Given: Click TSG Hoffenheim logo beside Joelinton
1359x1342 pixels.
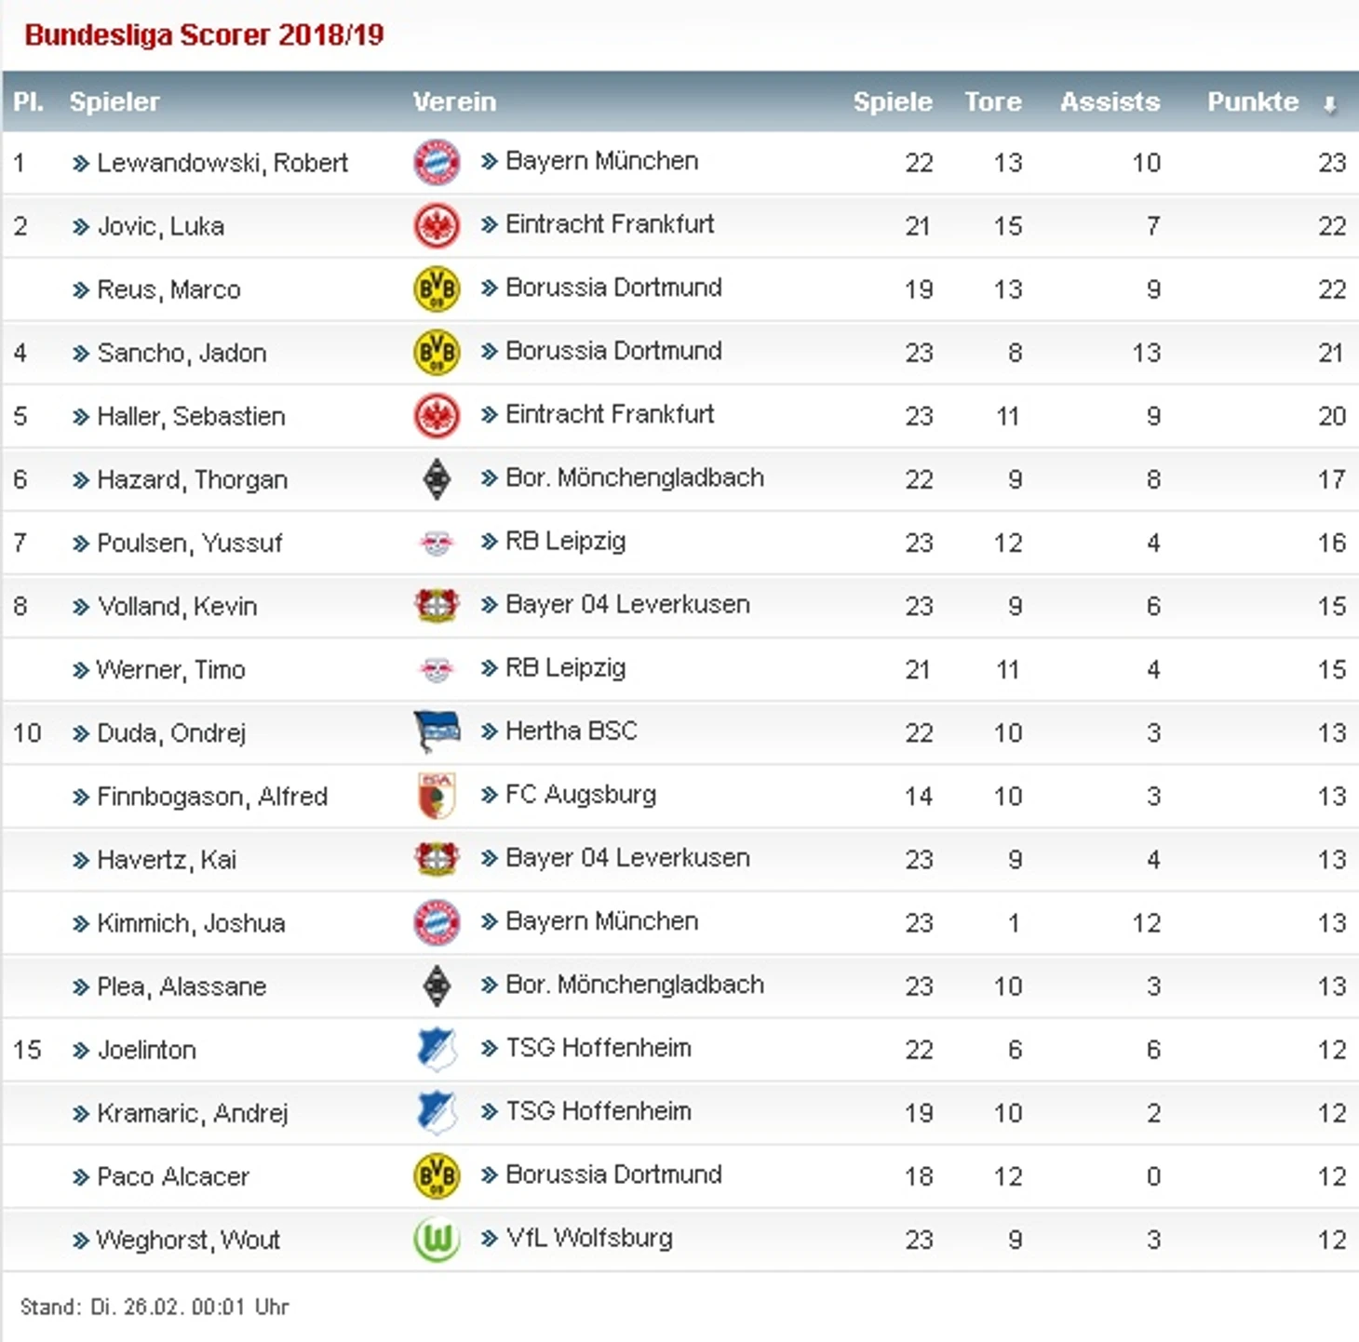Looking at the screenshot, I should point(437,1050).
